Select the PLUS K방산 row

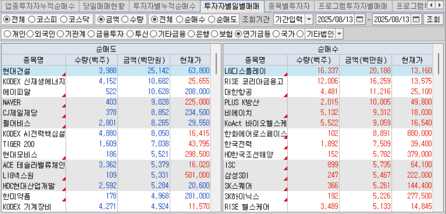coord(328,102)
